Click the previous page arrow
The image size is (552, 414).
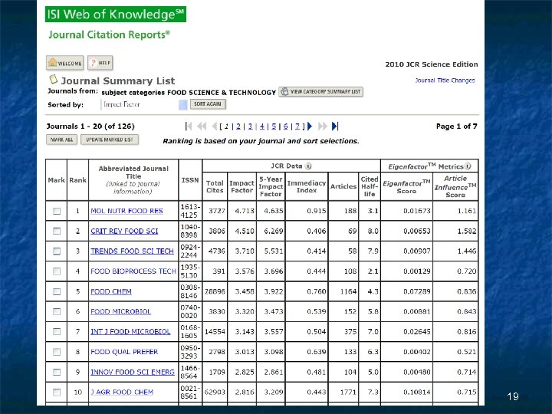[215, 126]
